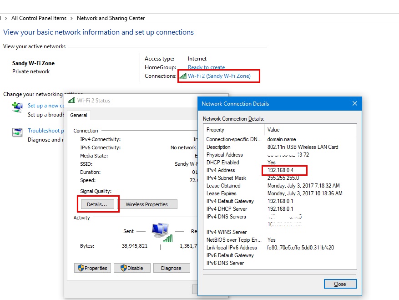Click the Set up new connection icon

click(17, 107)
